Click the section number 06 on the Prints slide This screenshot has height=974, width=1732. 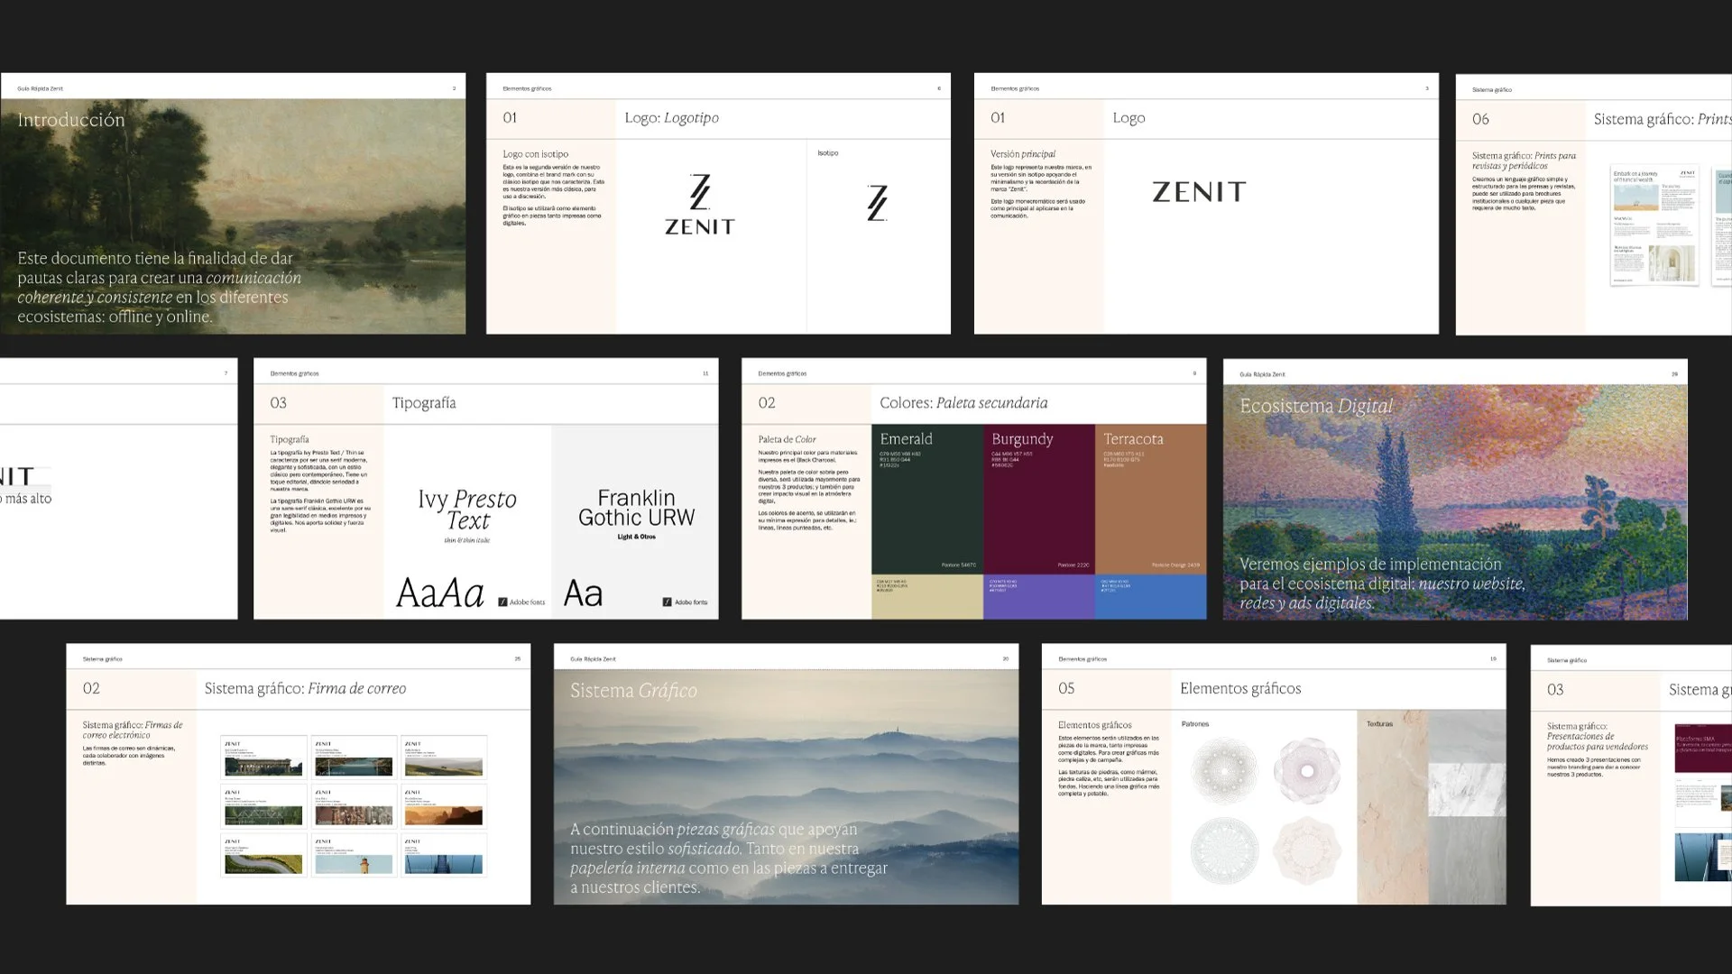(1480, 119)
